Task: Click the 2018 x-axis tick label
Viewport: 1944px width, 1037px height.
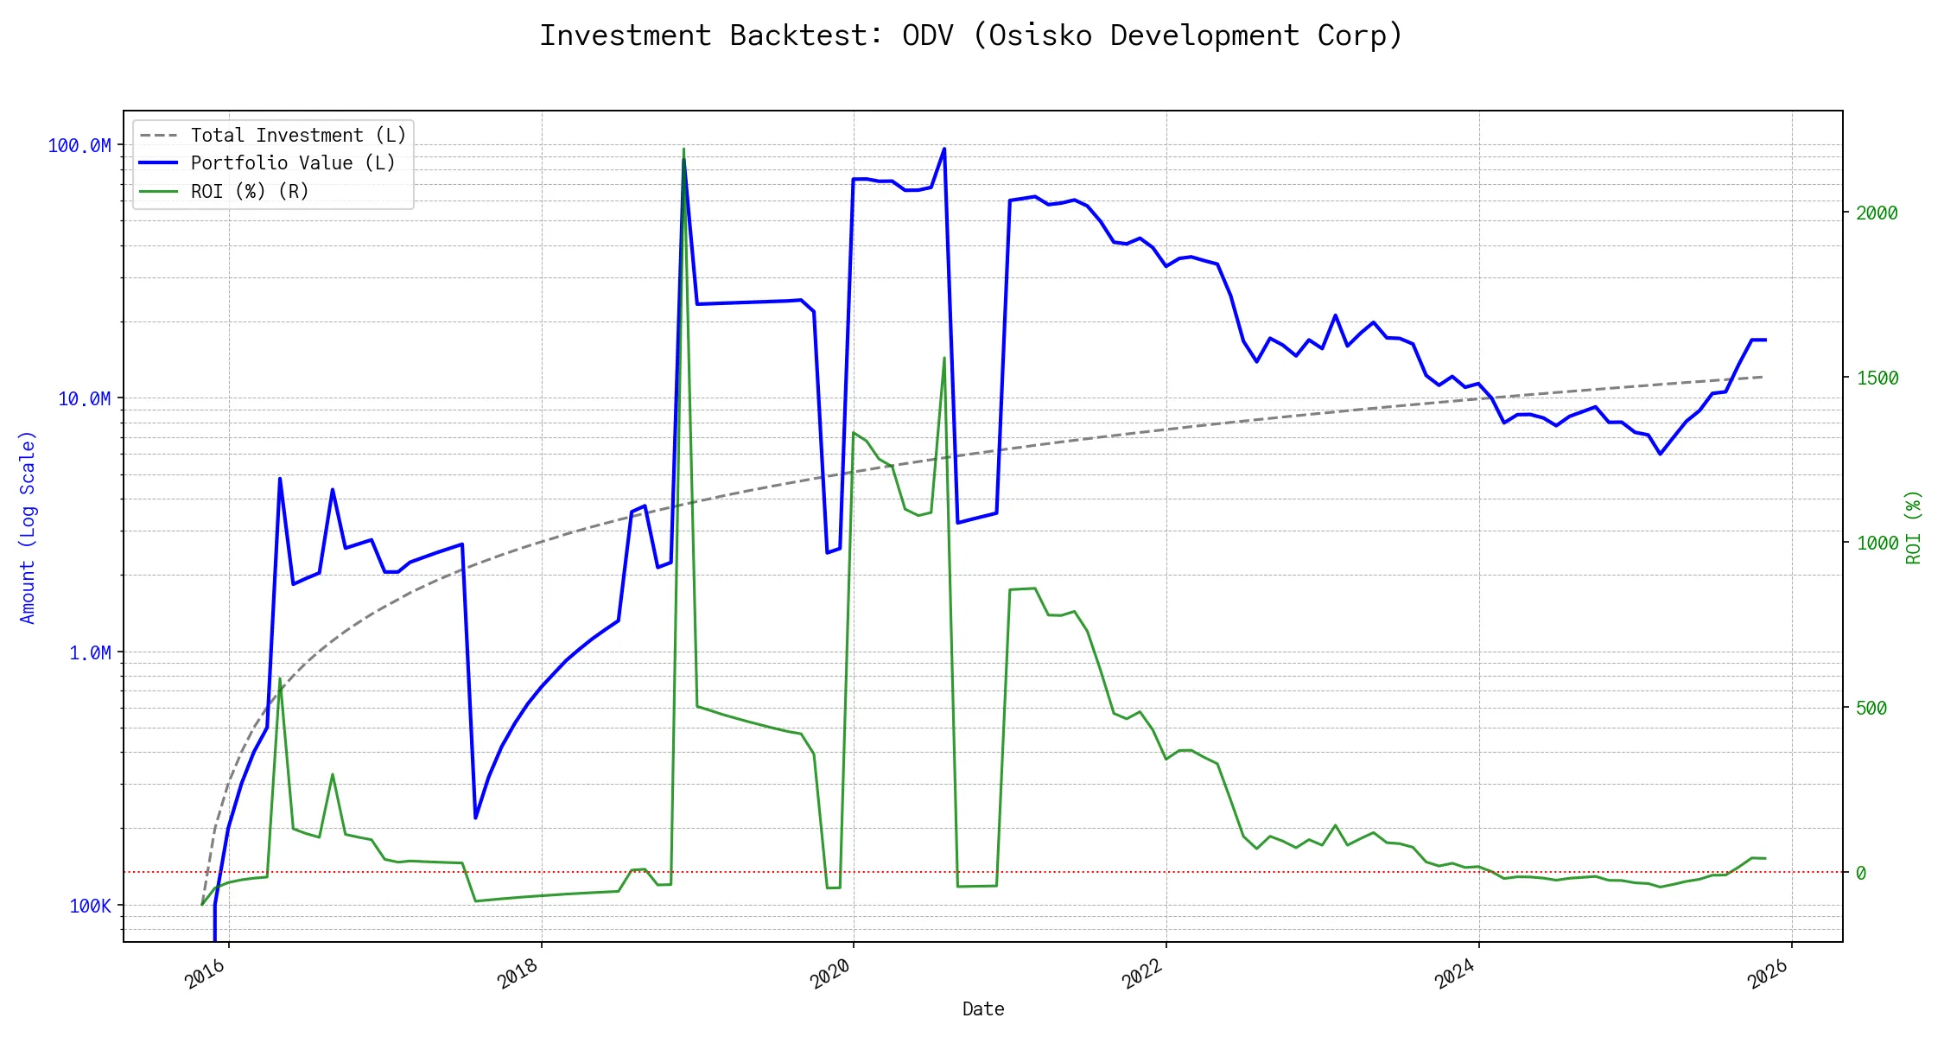Action: 518,975
